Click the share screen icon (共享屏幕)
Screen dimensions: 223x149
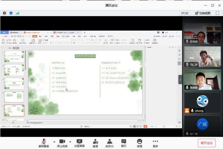click(79, 143)
